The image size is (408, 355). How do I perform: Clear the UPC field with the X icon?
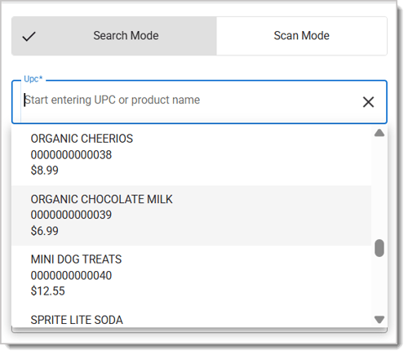click(x=368, y=102)
